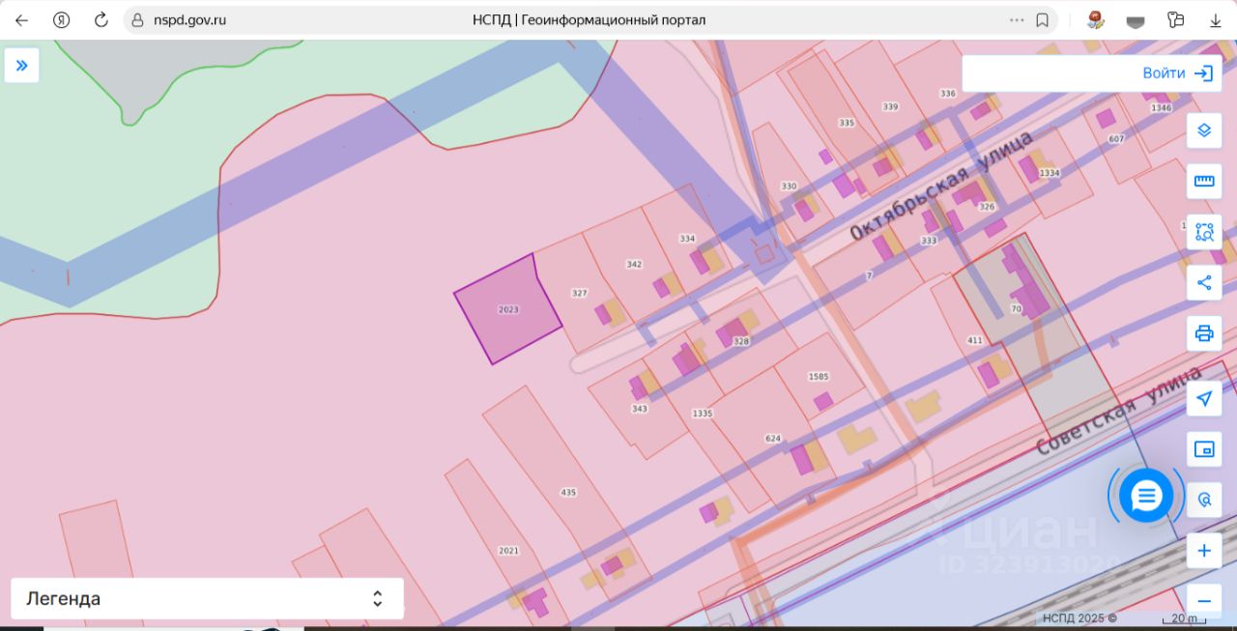Click parcel number 330 on map
The width and height of the screenshot is (1237, 631).
click(x=789, y=186)
